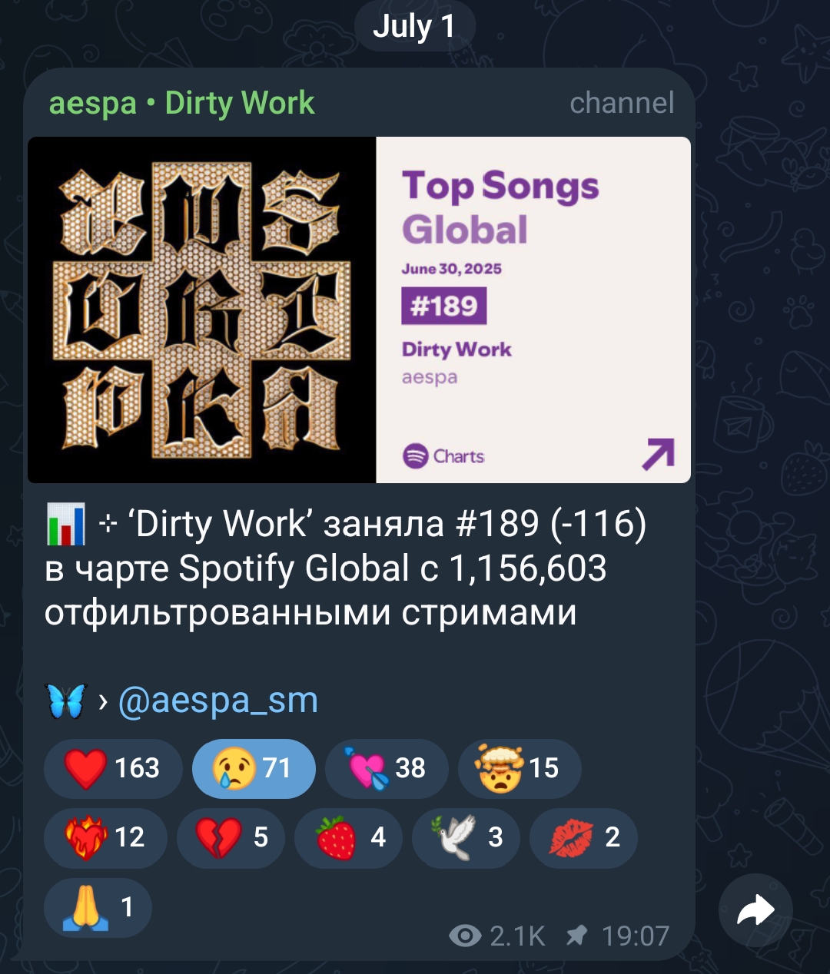Tap the exploding head emoji reaction
The width and height of the screenshot is (830, 974).
click(520, 768)
